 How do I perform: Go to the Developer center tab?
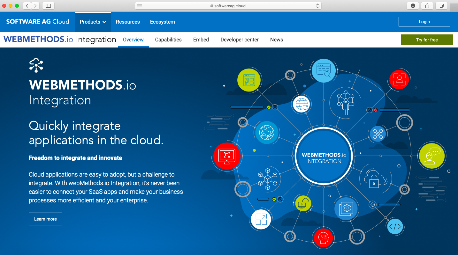pyautogui.click(x=240, y=40)
